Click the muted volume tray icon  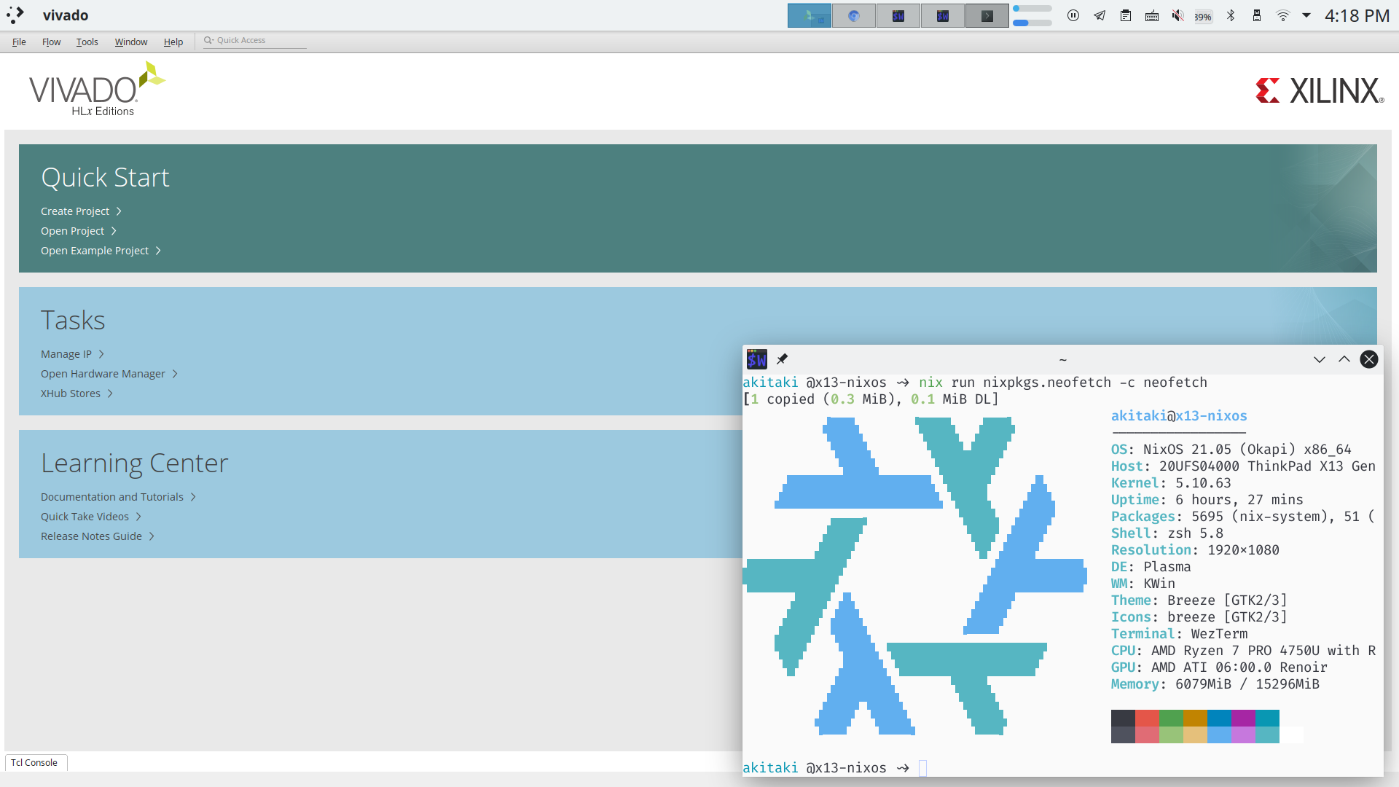pyautogui.click(x=1177, y=15)
